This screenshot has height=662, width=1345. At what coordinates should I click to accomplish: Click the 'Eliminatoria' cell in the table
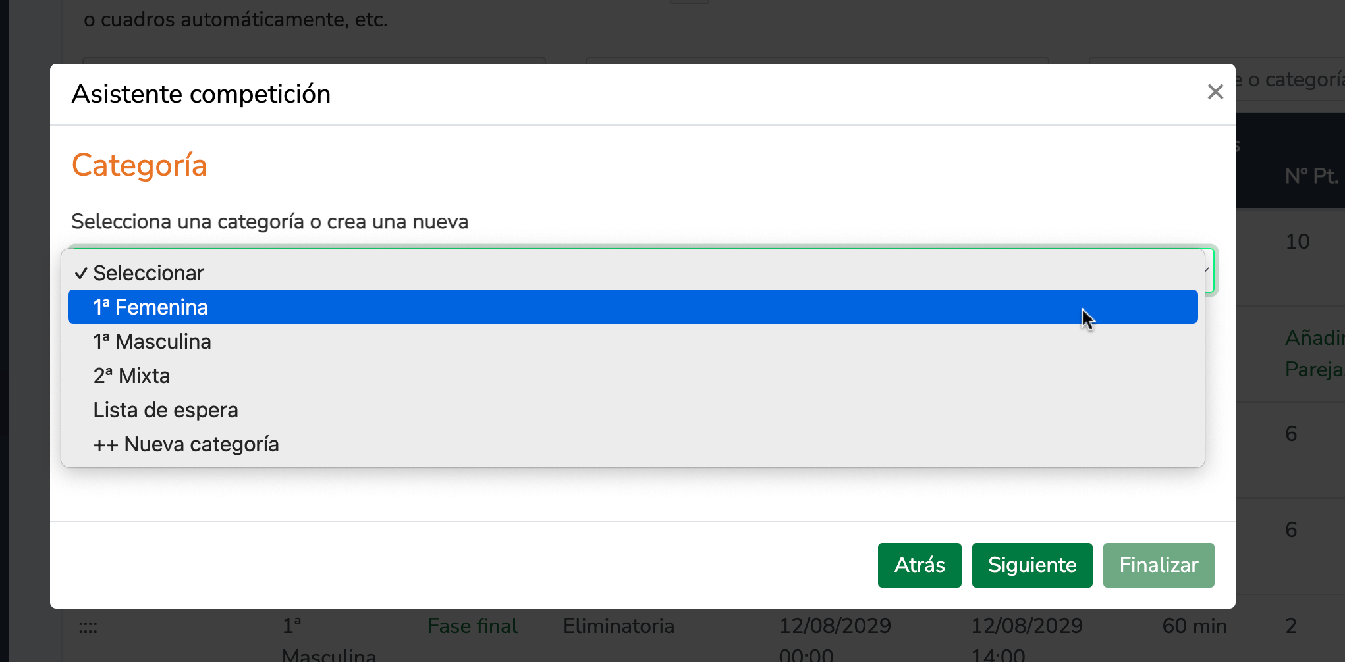tap(618, 626)
